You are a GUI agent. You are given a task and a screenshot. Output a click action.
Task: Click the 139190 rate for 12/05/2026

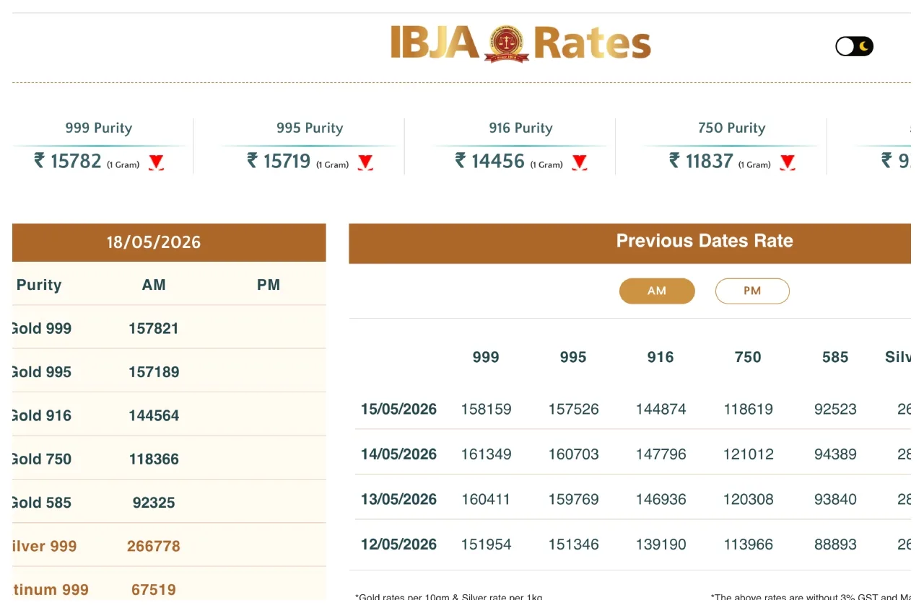point(661,544)
